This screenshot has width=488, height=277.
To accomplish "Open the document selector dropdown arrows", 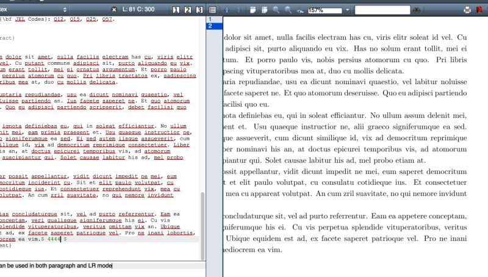I will [65, 10].
